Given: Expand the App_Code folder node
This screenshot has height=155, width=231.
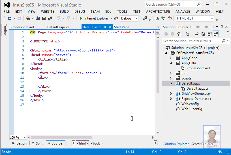Looking at the screenshot, I should coord(171,58).
